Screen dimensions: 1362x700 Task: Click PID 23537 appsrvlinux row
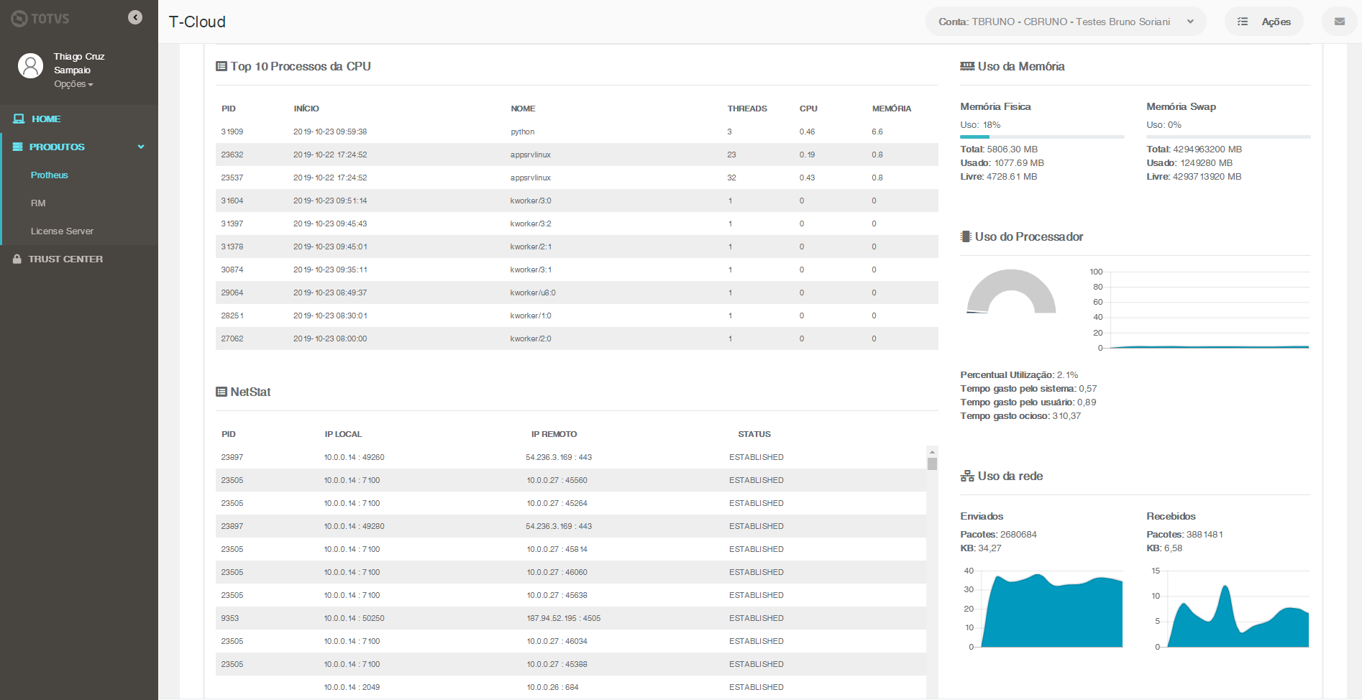tap(232, 178)
